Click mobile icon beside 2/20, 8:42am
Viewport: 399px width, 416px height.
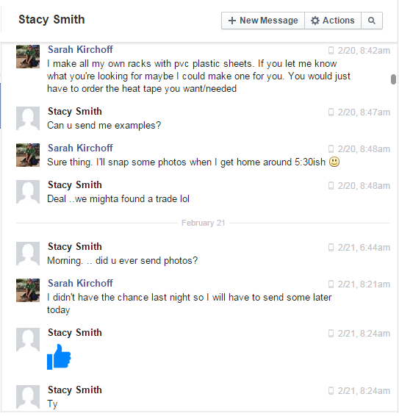331,51
